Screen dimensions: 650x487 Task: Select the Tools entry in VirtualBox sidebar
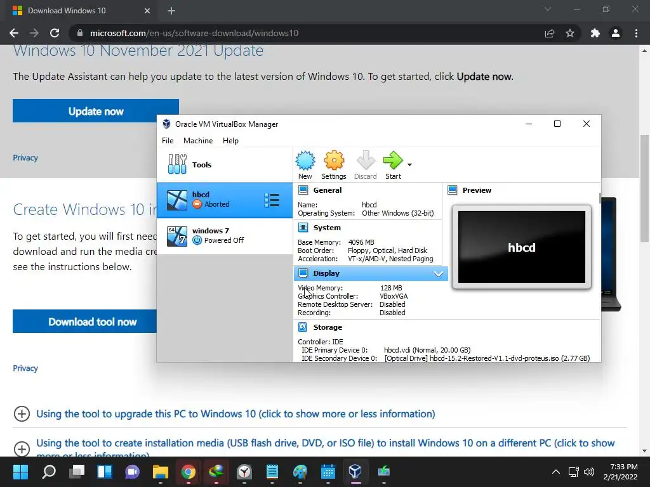[225, 164]
